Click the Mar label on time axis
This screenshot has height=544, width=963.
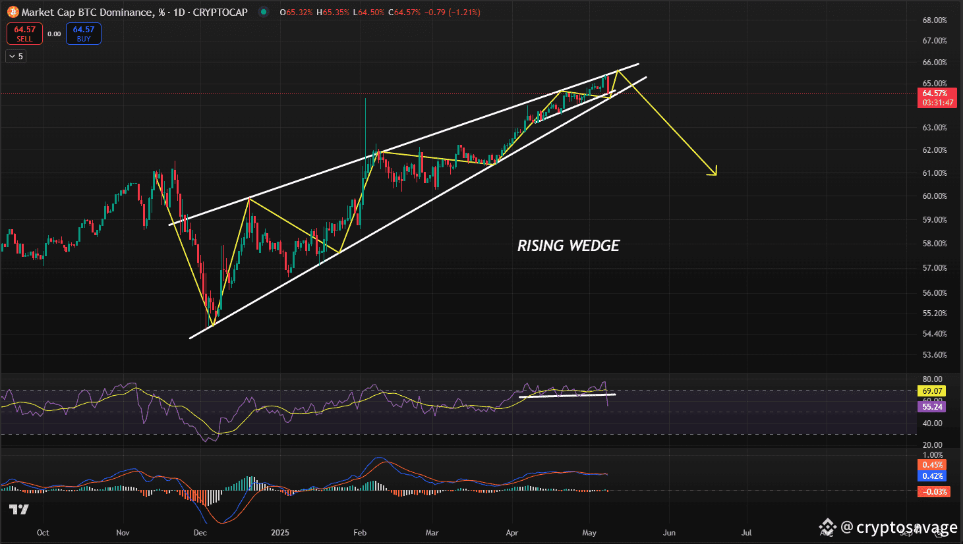pyautogui.click(x=432, y=533)
